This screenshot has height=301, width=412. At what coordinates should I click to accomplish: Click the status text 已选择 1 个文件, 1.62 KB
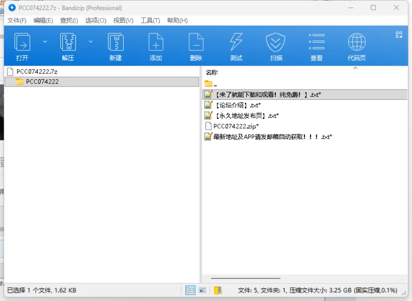pyautogui.click(x=42, y=290)
